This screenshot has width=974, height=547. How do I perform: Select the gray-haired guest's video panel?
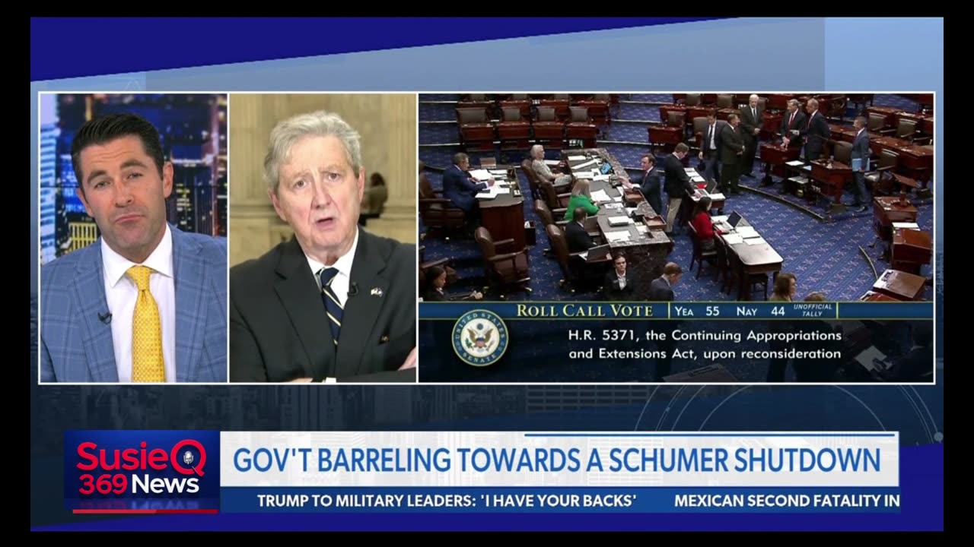click(x=323, y=238)
